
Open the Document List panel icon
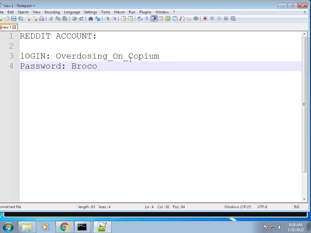point(175,19)
